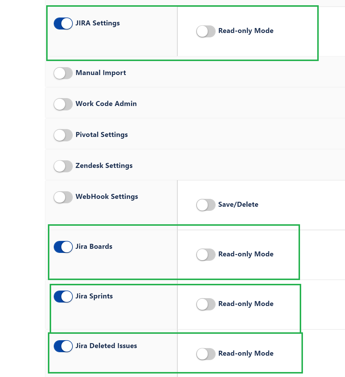Disable the JIRA Settings toggle

(x=63, y=23)
